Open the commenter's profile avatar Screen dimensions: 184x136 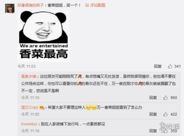click(10, 8)
